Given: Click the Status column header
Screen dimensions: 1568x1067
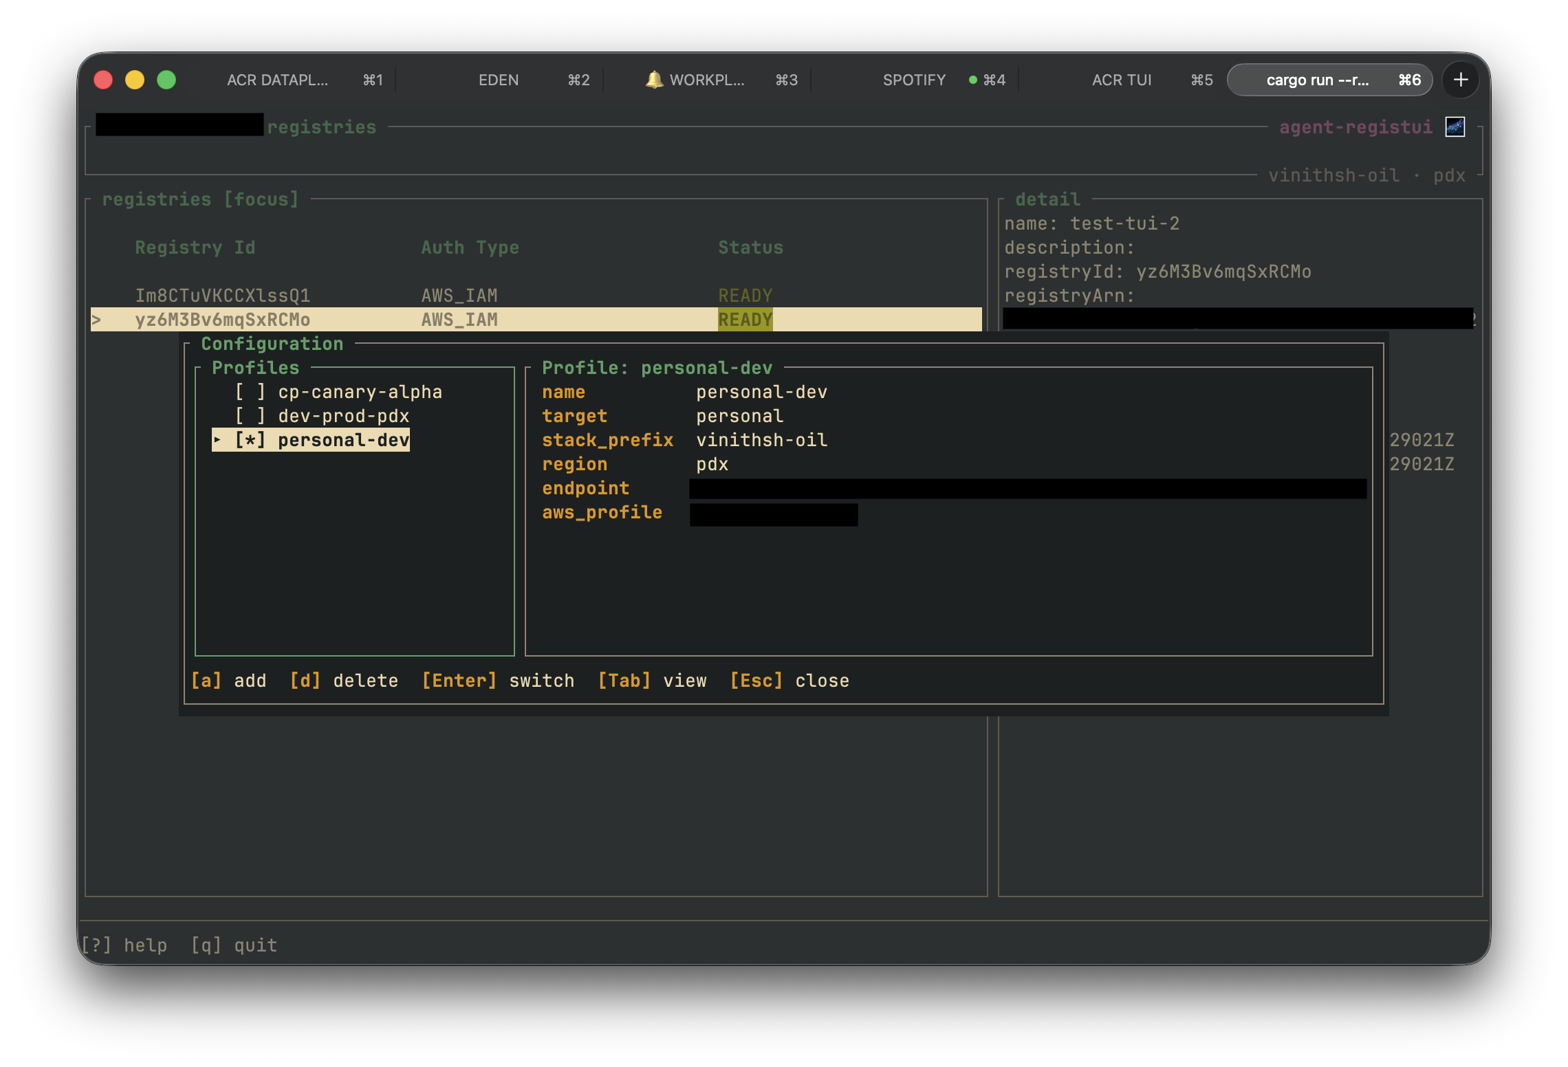Looking at the screenshot, I should [x=751, y=247].
